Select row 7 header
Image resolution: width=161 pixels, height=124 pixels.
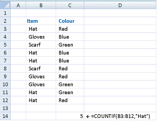(5, 61)
